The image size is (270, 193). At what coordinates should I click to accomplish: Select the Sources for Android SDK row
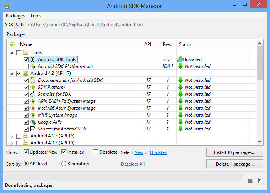[x=132, y=129]
